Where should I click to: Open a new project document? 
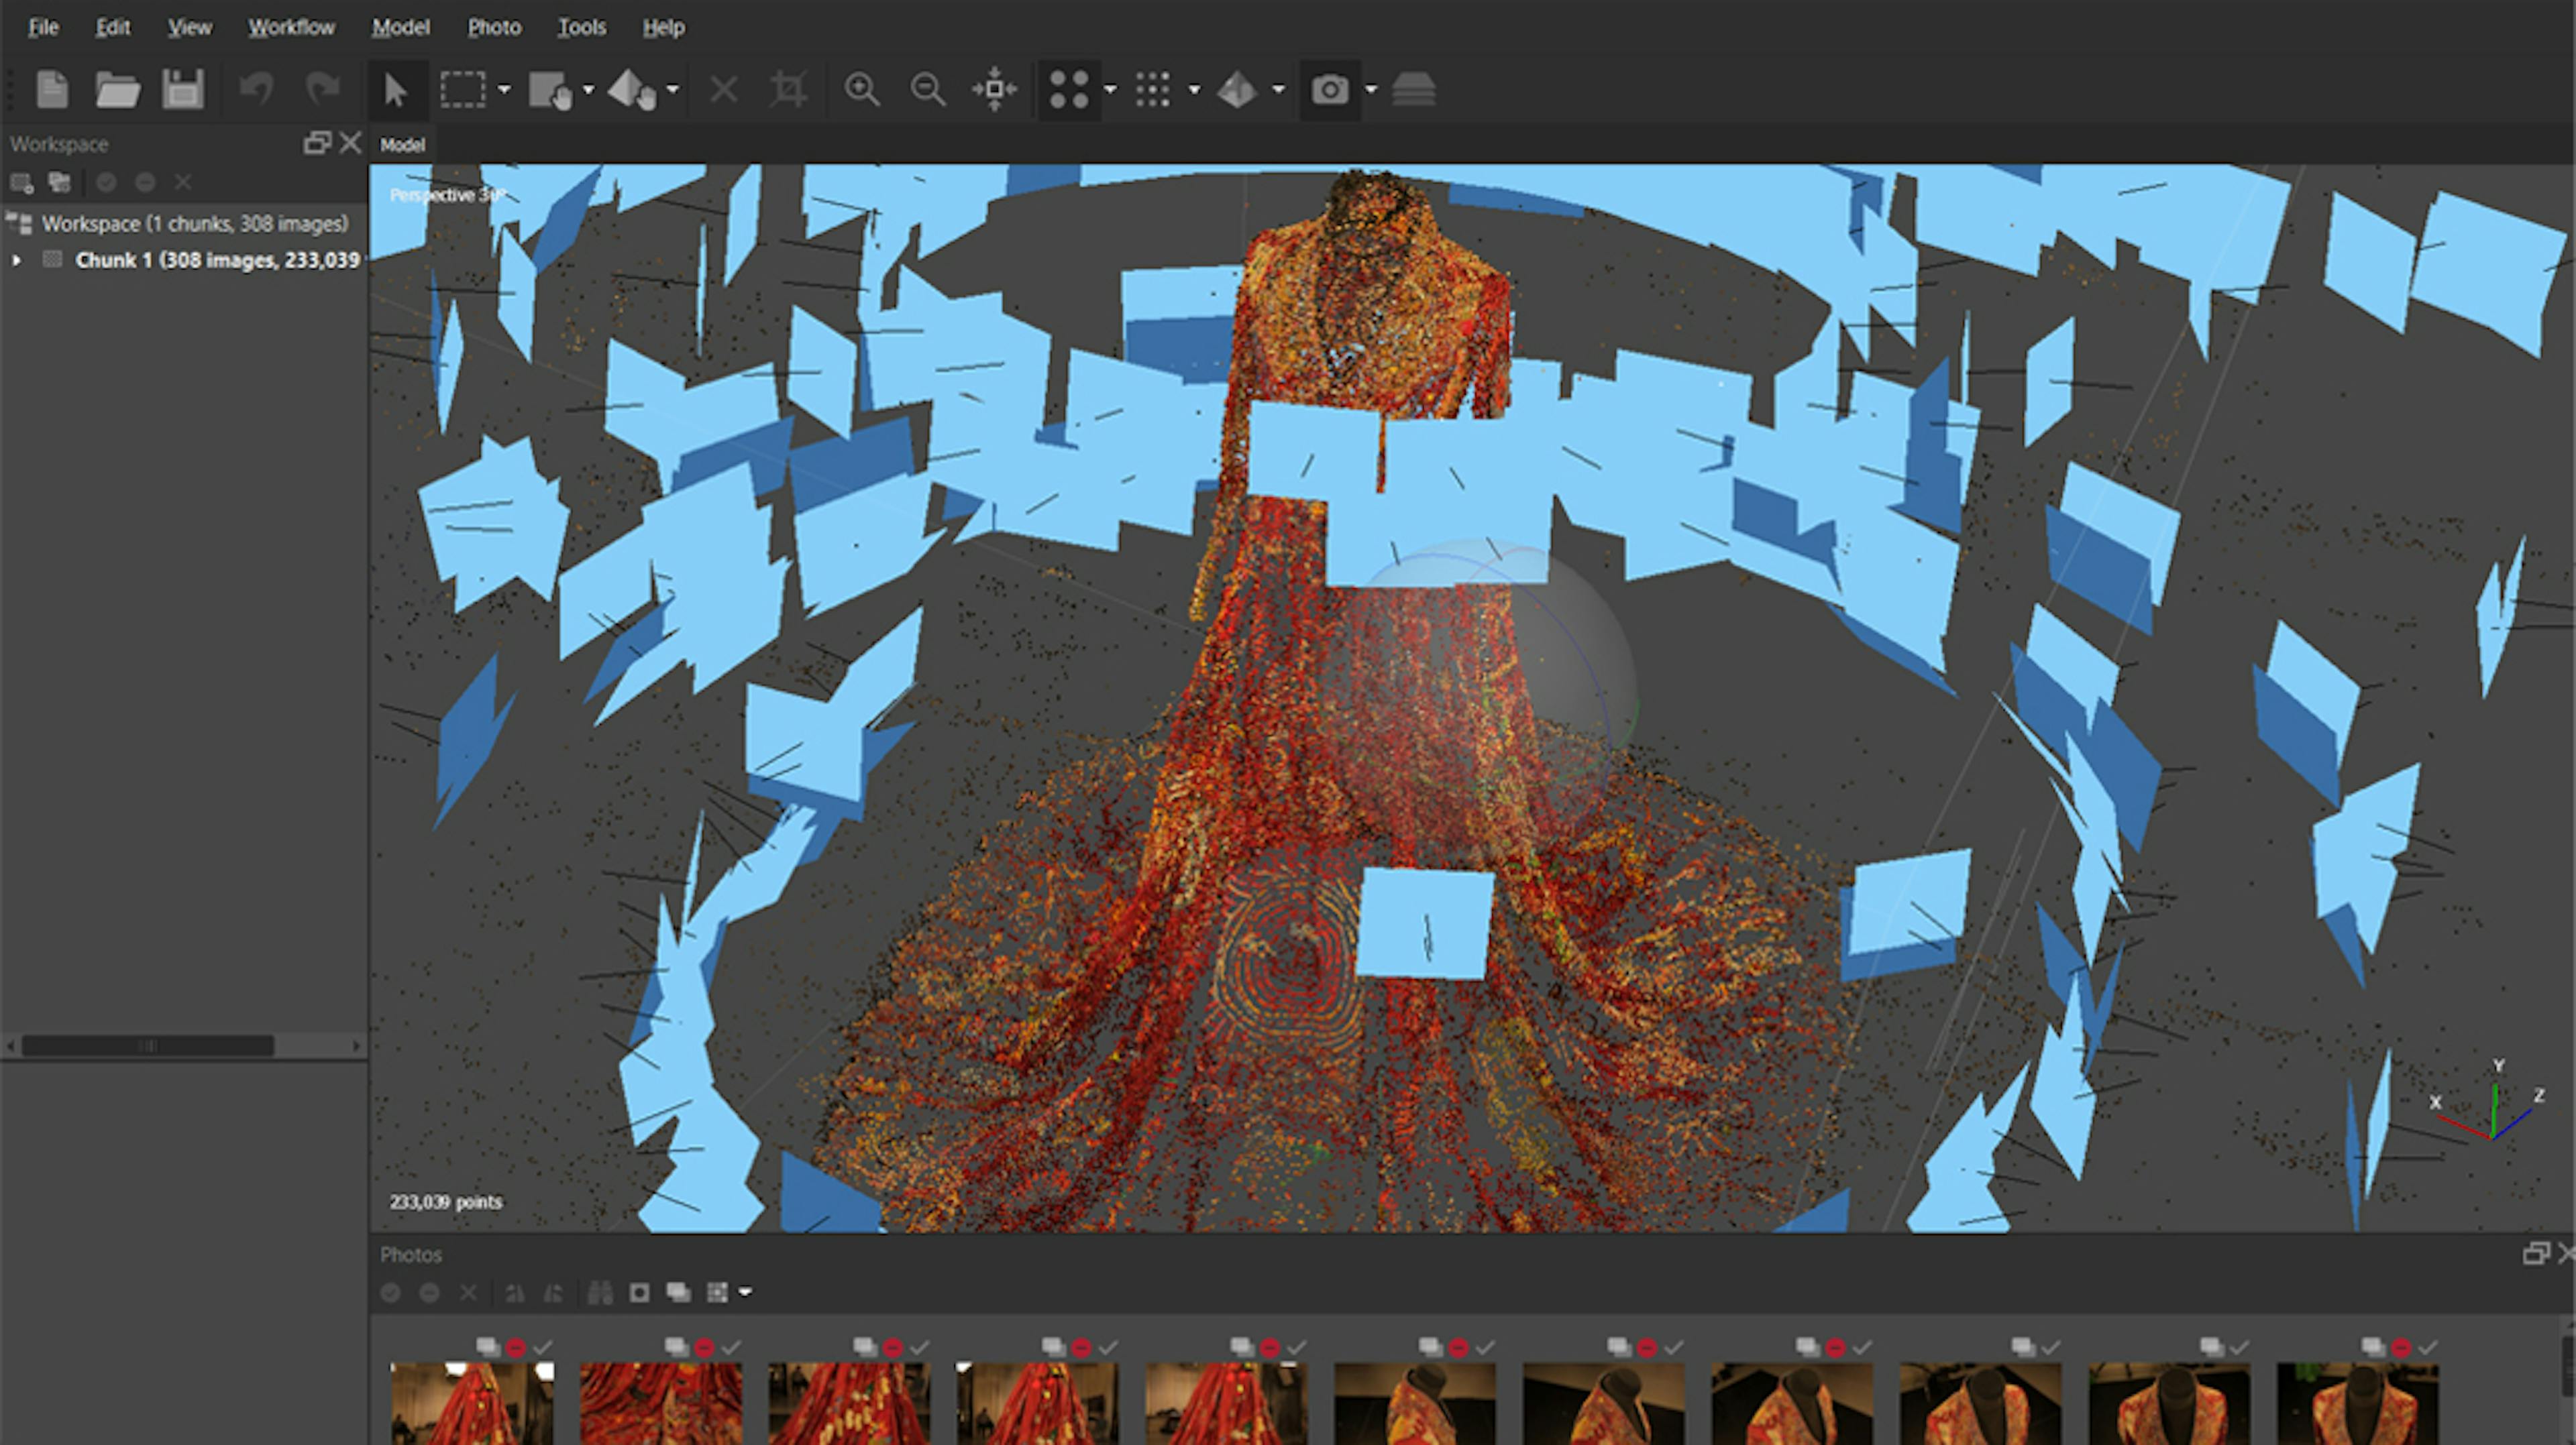(50, 90)
